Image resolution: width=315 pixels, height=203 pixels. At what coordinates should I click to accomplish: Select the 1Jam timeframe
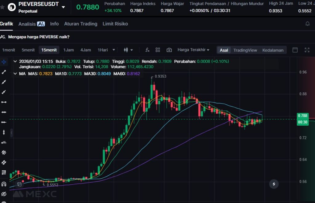(x=69, y=50)
